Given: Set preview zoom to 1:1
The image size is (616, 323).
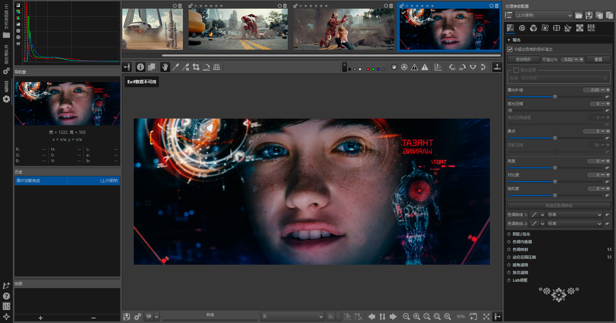Looking at the screenshot, I should (447, 317).
